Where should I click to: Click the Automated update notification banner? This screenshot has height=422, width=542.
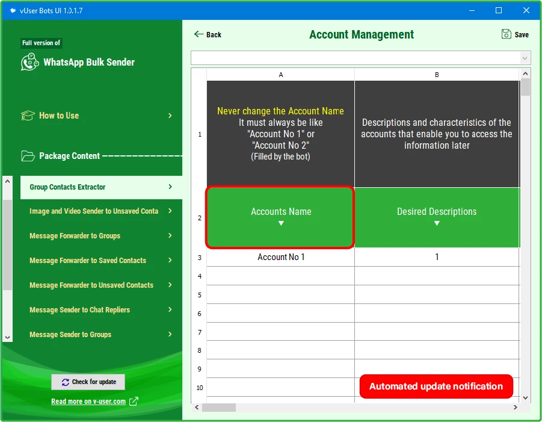point(436,386)
